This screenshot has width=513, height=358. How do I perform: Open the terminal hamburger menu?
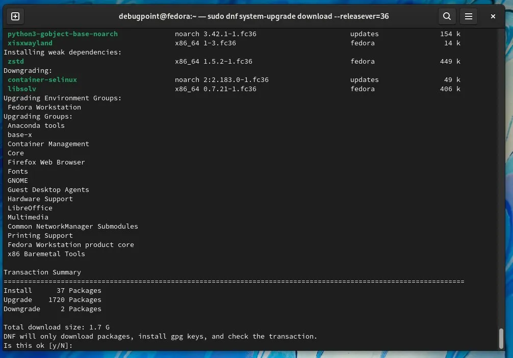click(x=469, y=16)
